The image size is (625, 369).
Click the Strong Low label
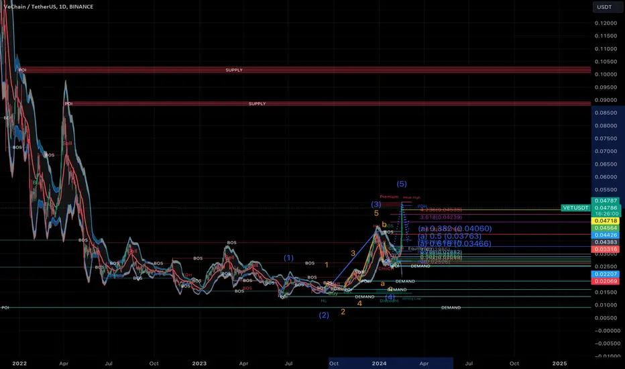click(411, 299)
